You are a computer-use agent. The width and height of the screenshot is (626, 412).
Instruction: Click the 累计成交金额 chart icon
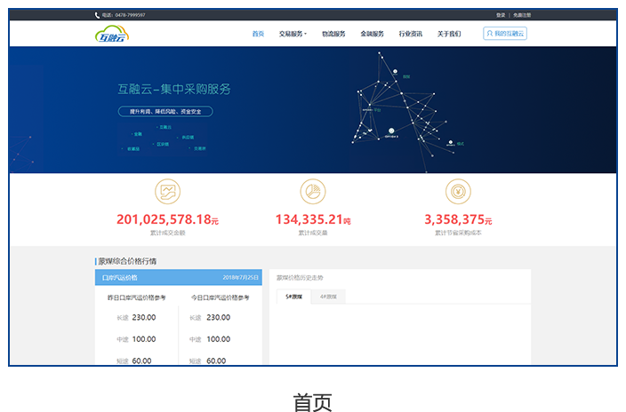(x=167, y=192)
